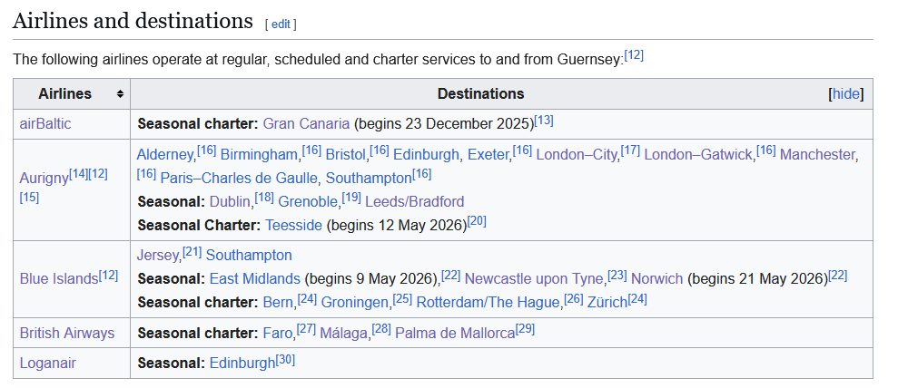
Task: Click the London–Gatwick destination link
Action: pyautogui.click(x=698, y=154)
